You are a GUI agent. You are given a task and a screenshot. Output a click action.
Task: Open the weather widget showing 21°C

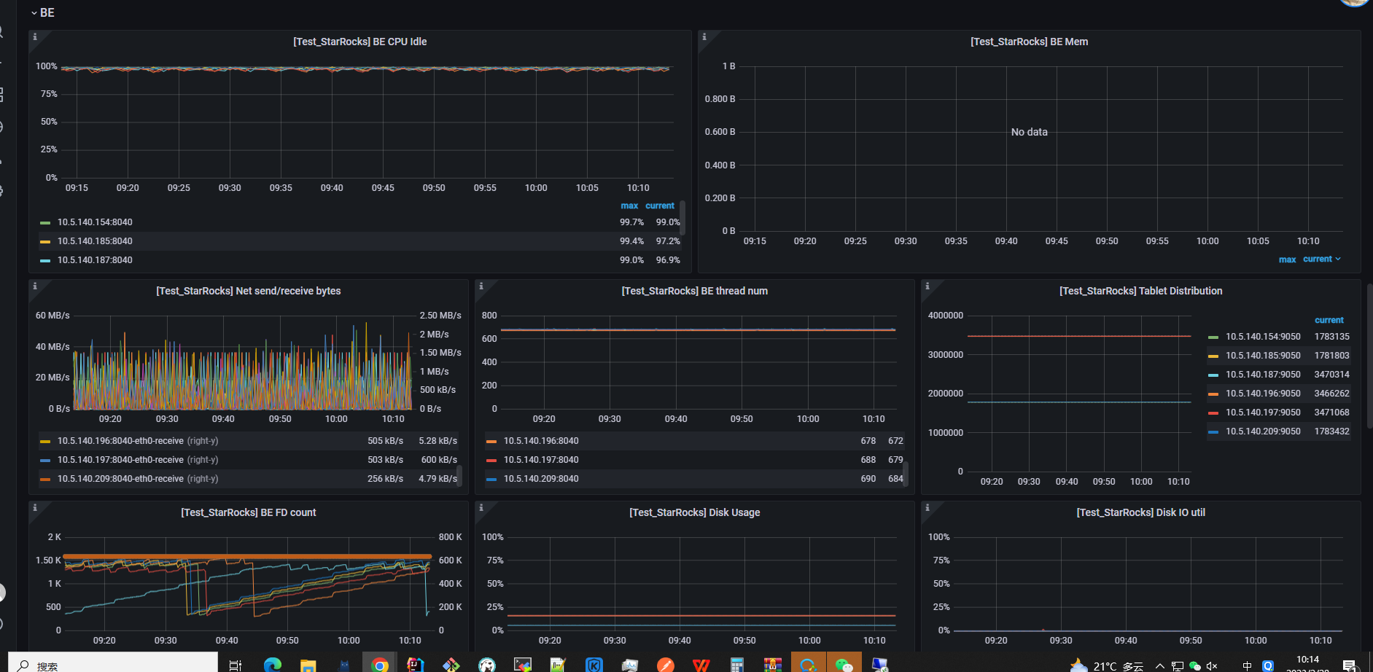click(1106, 665)
